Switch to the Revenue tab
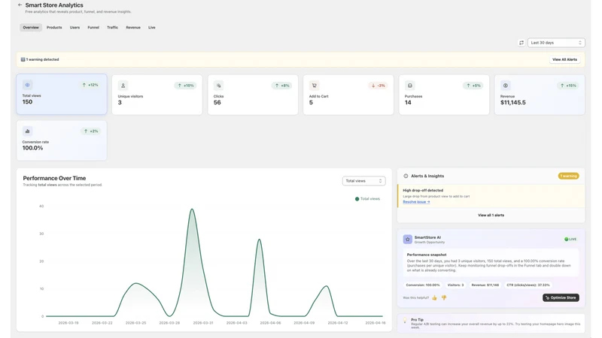Viewport: 602px width, 338px height. tap(133, 28)
